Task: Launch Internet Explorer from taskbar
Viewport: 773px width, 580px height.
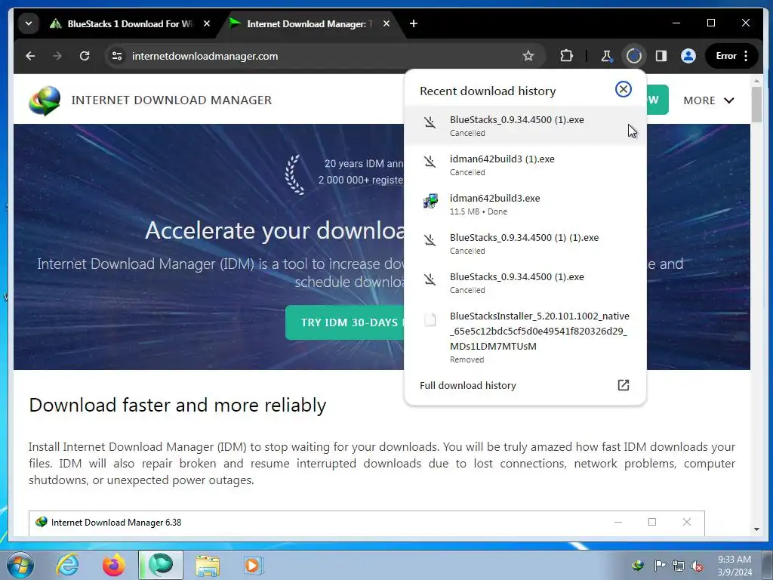Action: click(67, 565)
